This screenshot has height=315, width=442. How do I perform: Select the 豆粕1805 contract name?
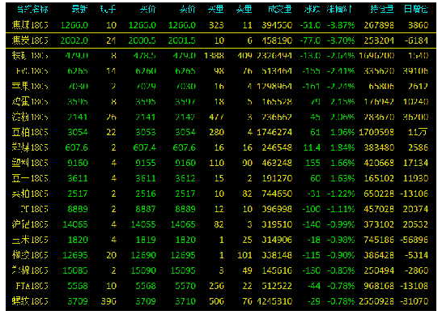[x=30, y=132]
